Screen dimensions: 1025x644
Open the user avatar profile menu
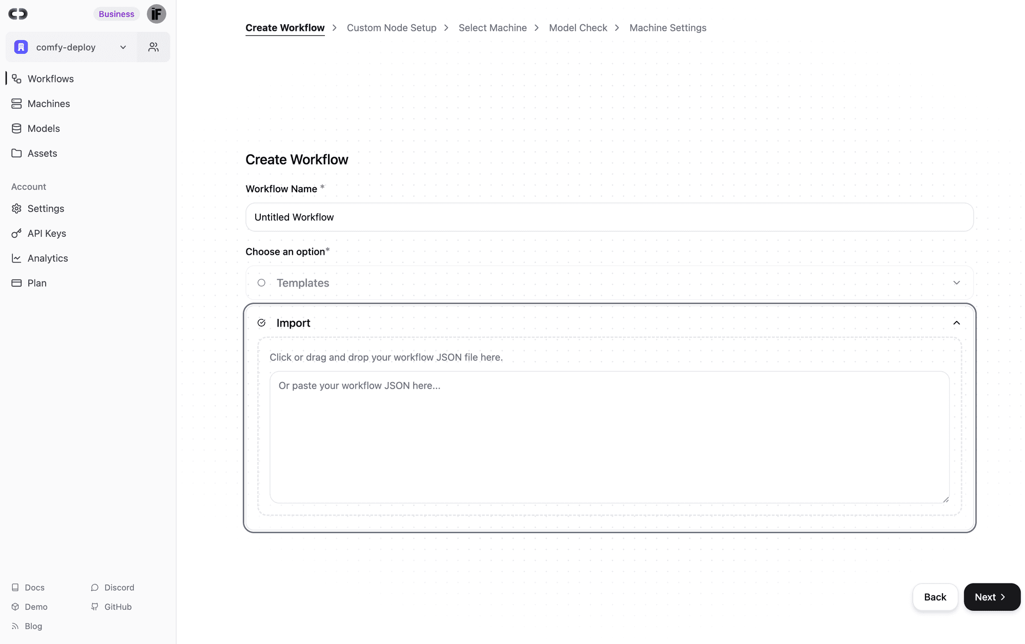156,14
